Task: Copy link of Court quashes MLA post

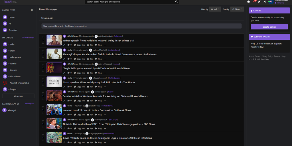Action: 79,87
